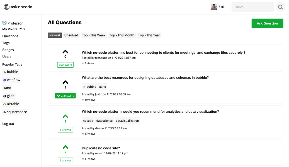The width and height of the screenshot is (289, 167).
Task: Click the search magnifier icon
Action: coord(281,7)
